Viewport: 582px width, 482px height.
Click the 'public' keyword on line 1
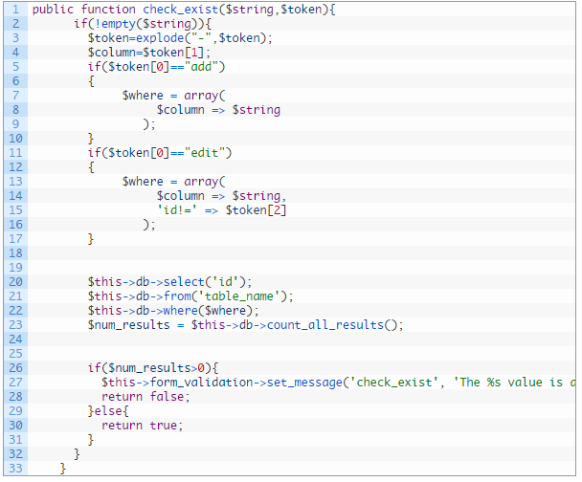(53, 10)
